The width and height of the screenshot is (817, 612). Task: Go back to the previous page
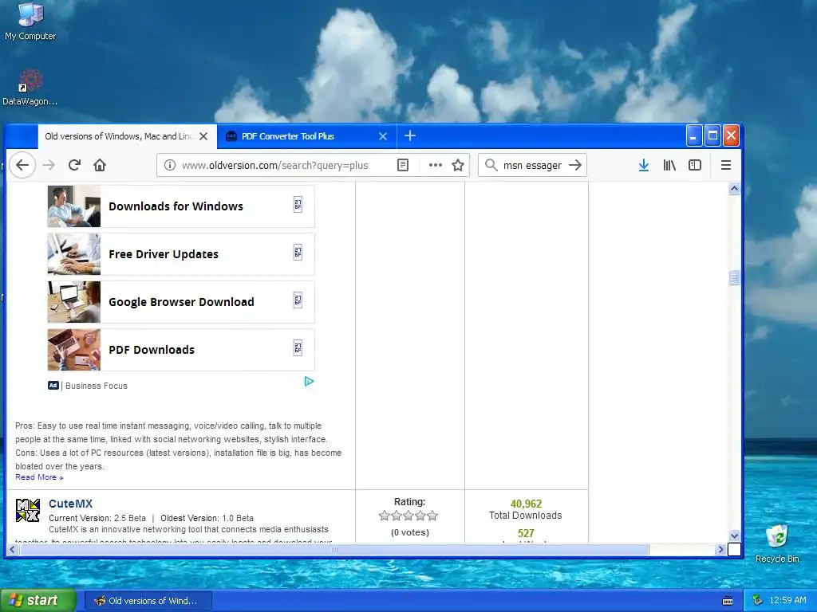click(22, 165)
